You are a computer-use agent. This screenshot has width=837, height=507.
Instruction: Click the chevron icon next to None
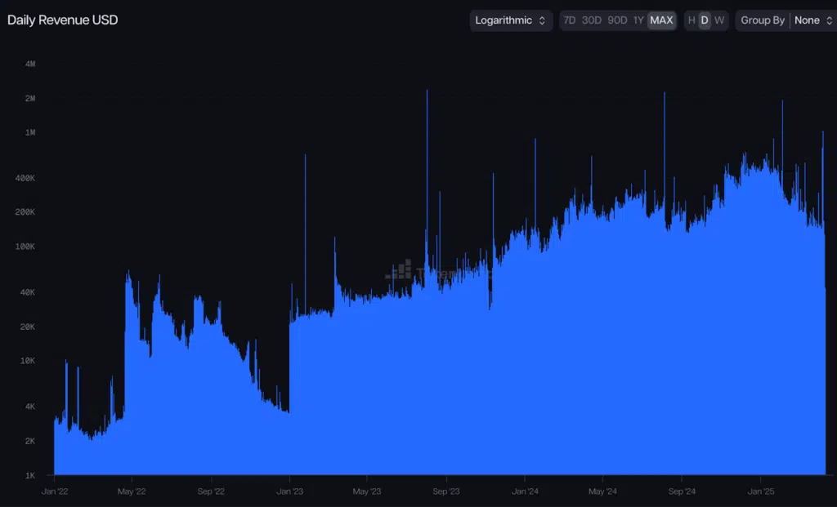[826, 20]
